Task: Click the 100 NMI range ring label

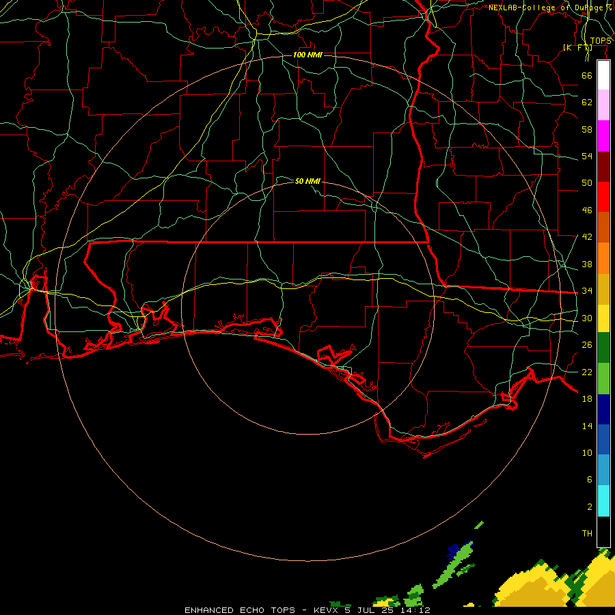Action: (x=307, y=55)
